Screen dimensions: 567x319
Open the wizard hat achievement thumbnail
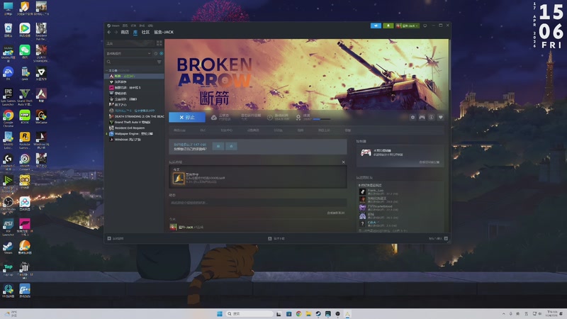click(179, 178)
